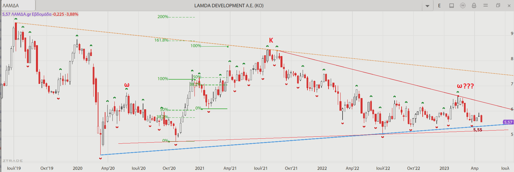Screen dimensions: 514x172
Task: Click the price axis label 9
Action: [x=512, y=34]
